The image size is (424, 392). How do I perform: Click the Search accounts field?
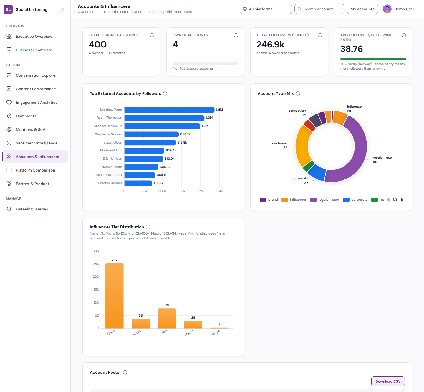click(x=319, y=9)
